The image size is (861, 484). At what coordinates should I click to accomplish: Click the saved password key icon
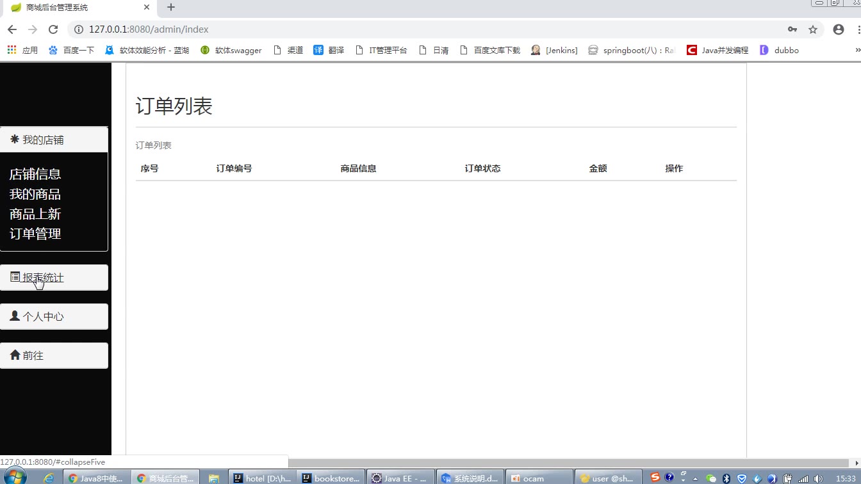[792, 29]
